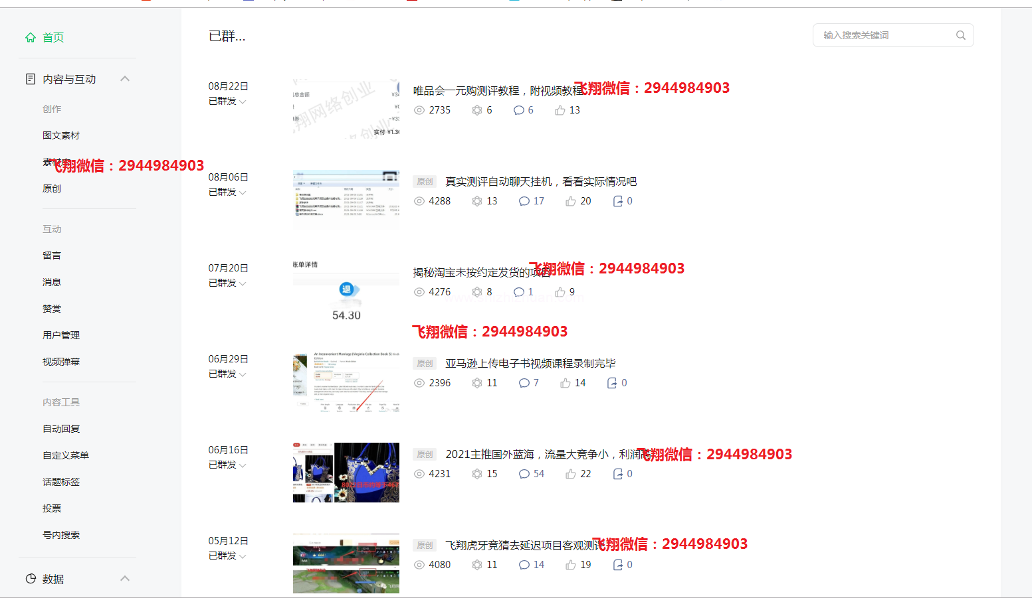Click the home icon beside 首页
1032x600 pixels.
pyautogui.click(x=31, y=38)
